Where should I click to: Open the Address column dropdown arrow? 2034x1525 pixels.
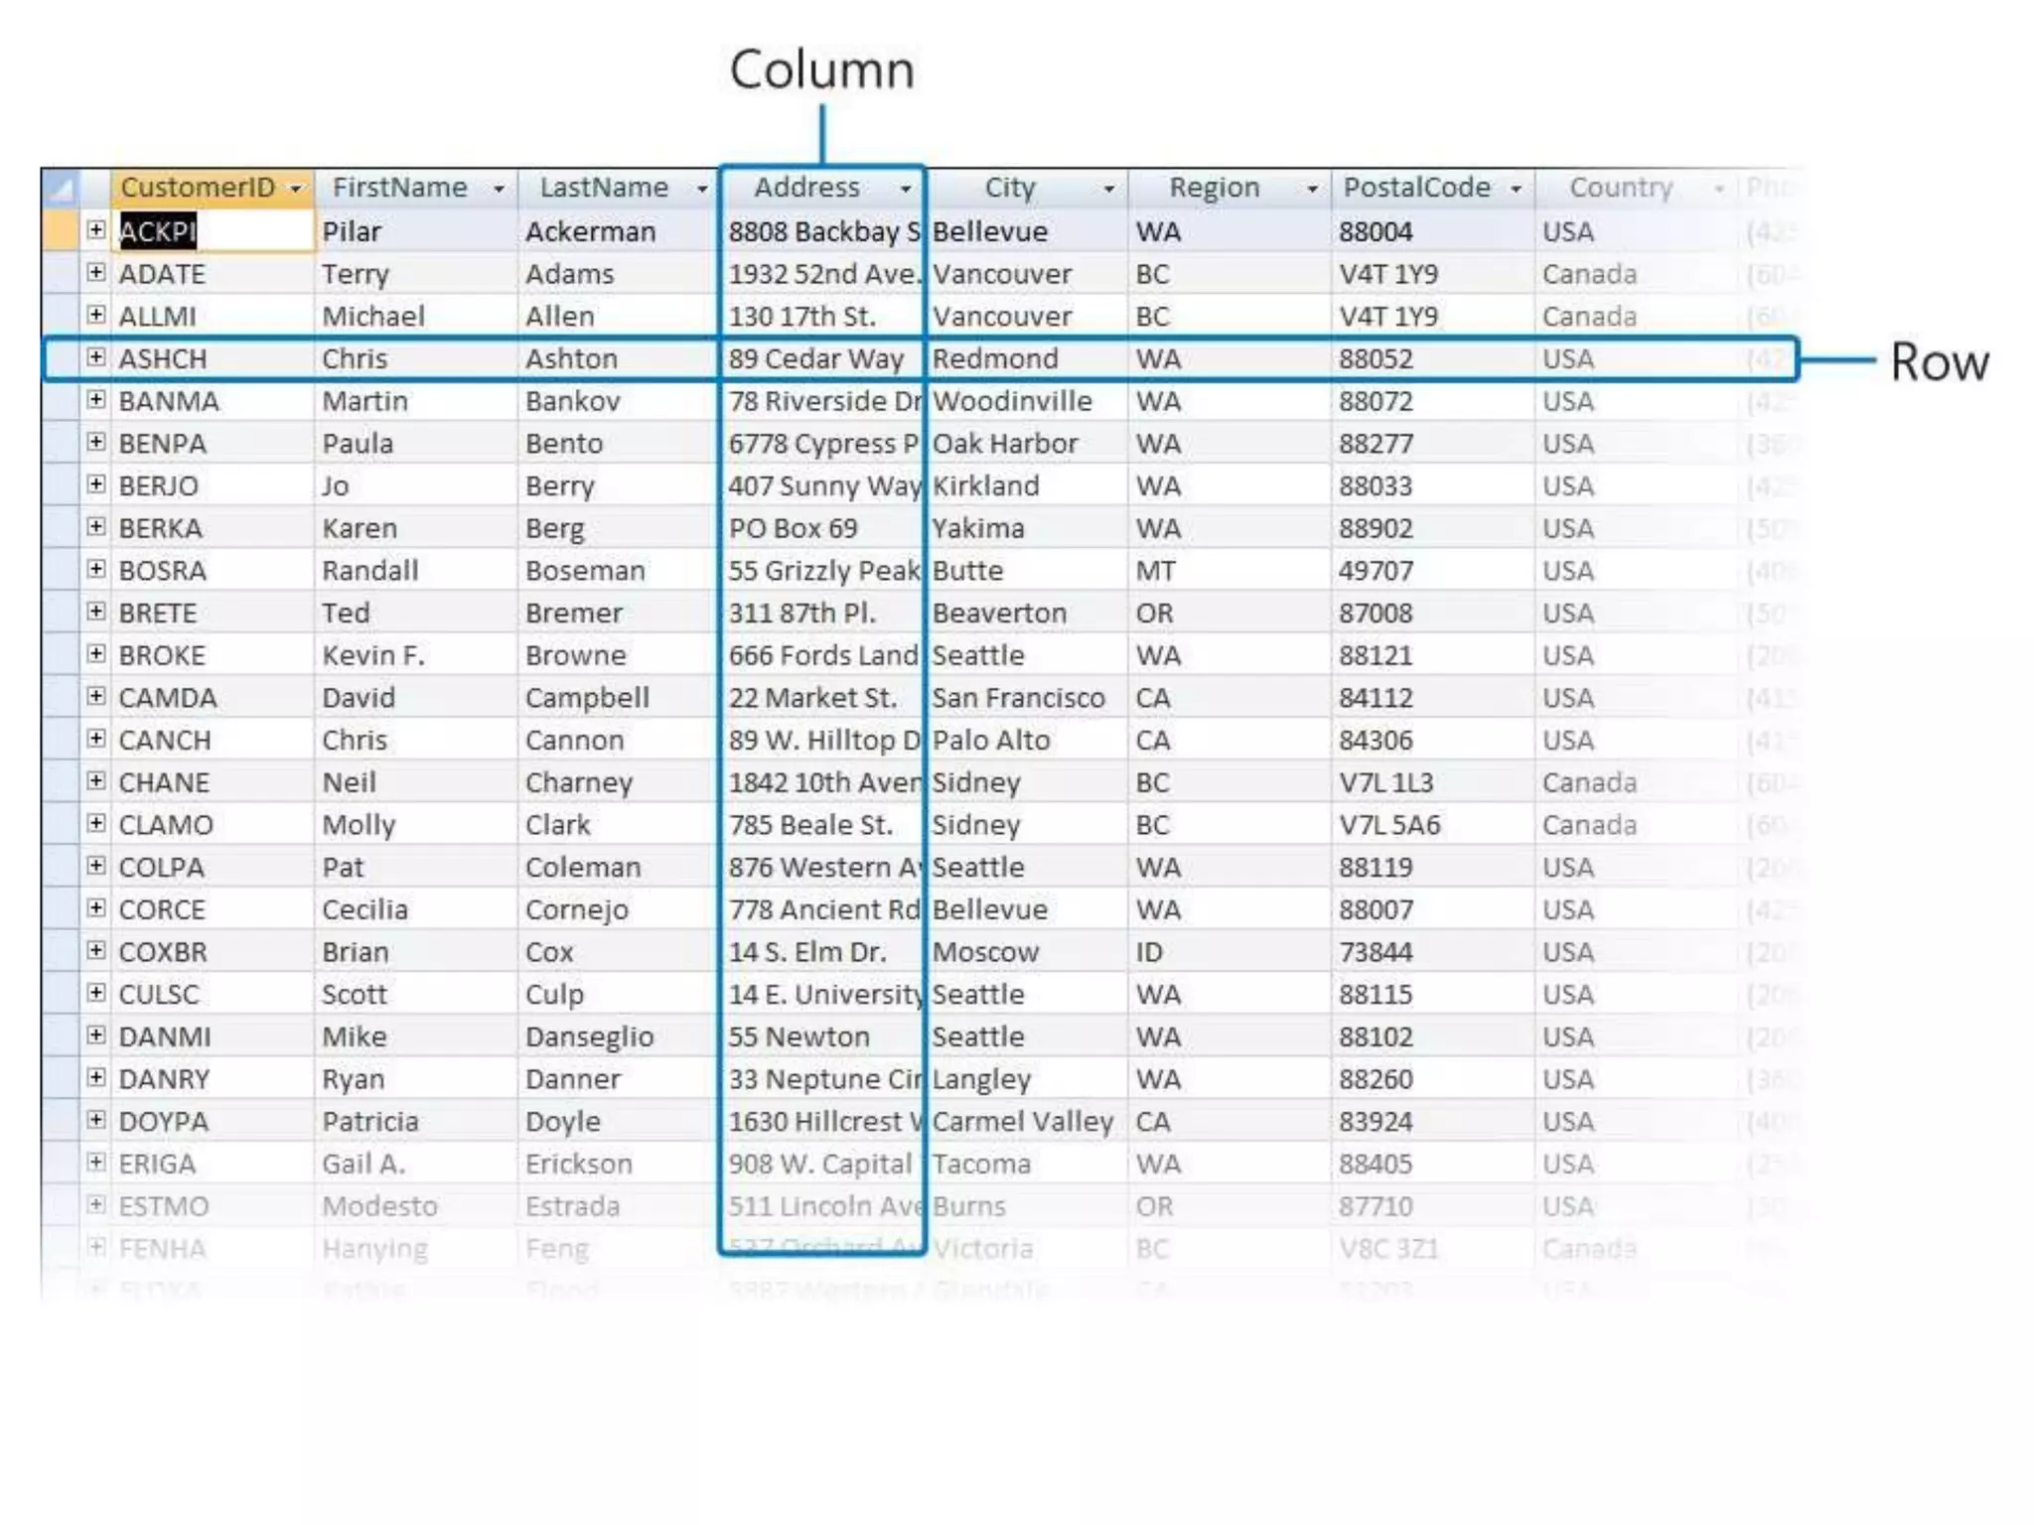click(906, 189)
